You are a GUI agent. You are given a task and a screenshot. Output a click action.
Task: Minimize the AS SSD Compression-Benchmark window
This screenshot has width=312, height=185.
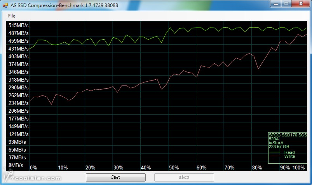click(x=276, y=3)
